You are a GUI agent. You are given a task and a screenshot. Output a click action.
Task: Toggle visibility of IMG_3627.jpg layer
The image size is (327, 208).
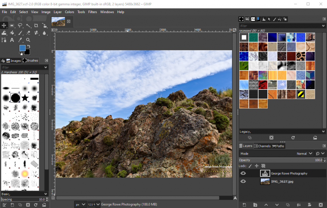tap(243, 181)
